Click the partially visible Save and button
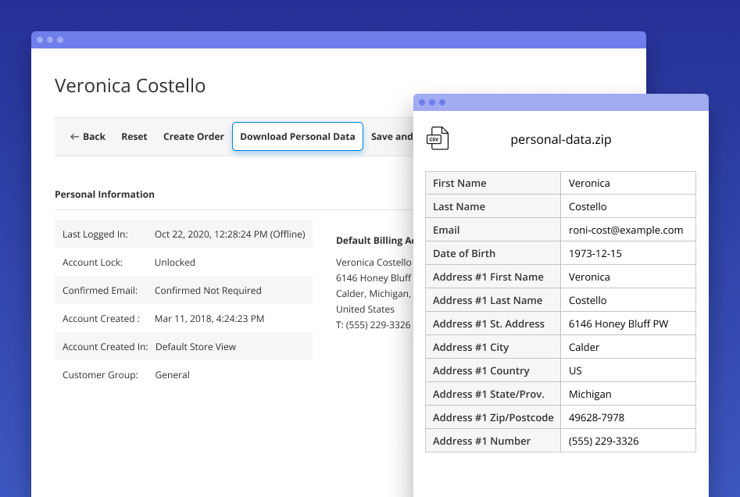 click(x=391, y=136)
